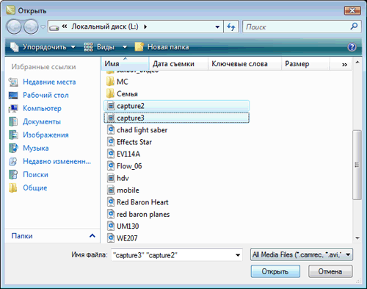Select Effects Star file

[x=134, y=142]
